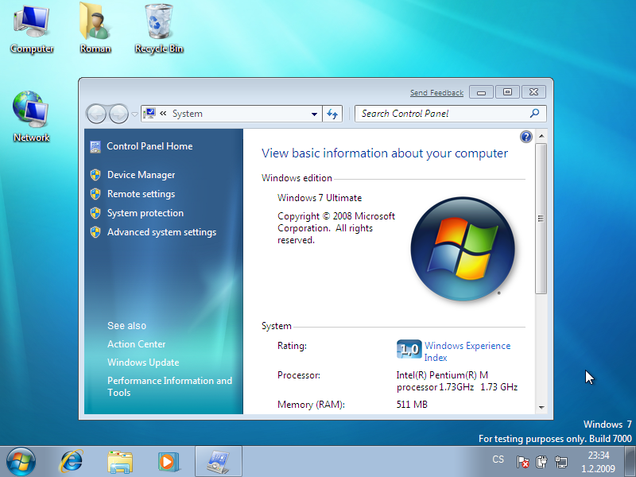Open the Computer desktop icon

click(x=32, y=29)
